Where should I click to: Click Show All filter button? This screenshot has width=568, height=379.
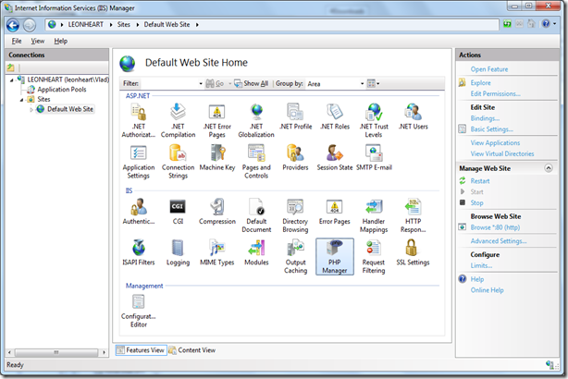(252, 83)
